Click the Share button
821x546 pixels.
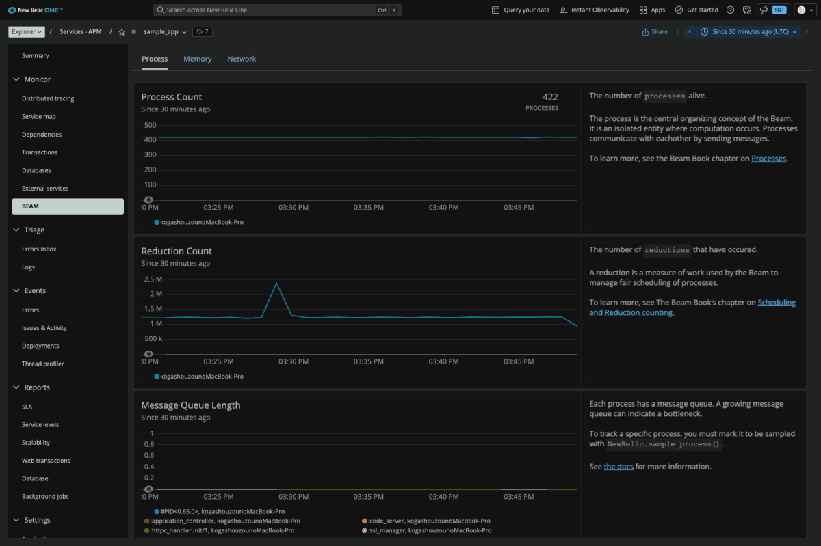point(655,32)
